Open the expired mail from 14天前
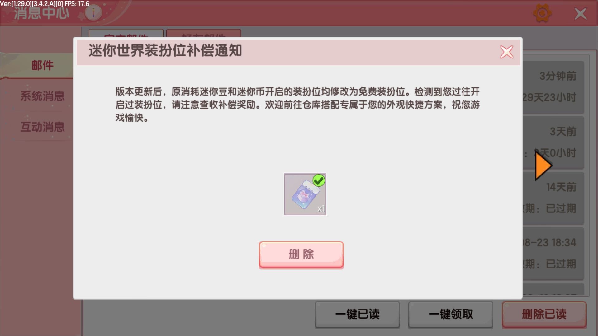598x336 pixels. point(553,198)
